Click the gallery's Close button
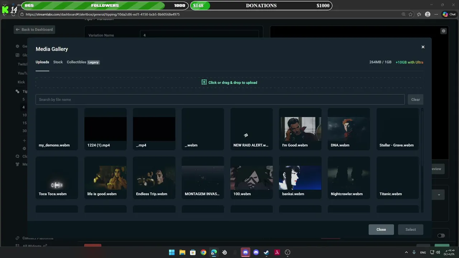The width and height of the screenshot is (459, 258). click(x=381, y=230)
